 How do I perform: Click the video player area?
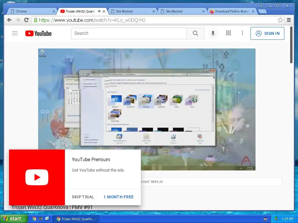coord(147,109)
